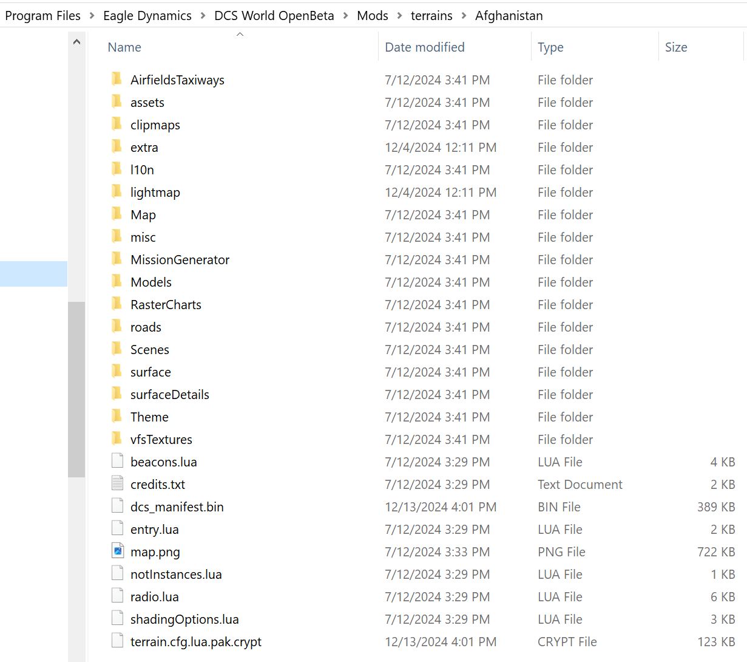The width and height of the screenshot is (747, 662).
Task: Click the shadingOptions.lua file icon
Action: coord(118,618)
